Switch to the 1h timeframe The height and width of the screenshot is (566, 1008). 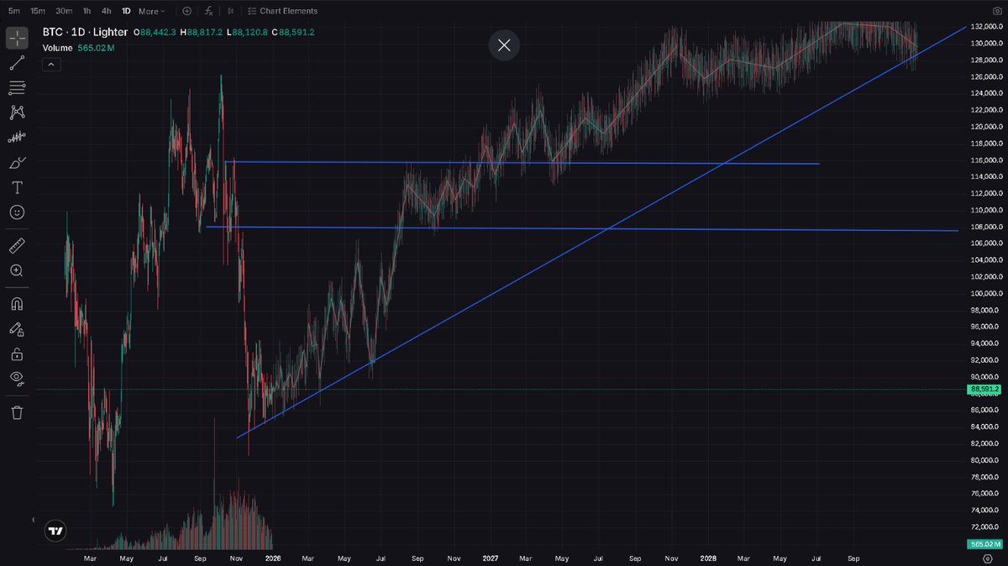pyautogui.click(x=87, y=11)
